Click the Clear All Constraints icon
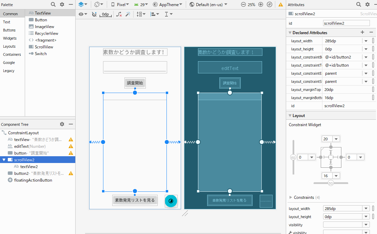The width and height of the screenshot is (377, 234). 119,14
